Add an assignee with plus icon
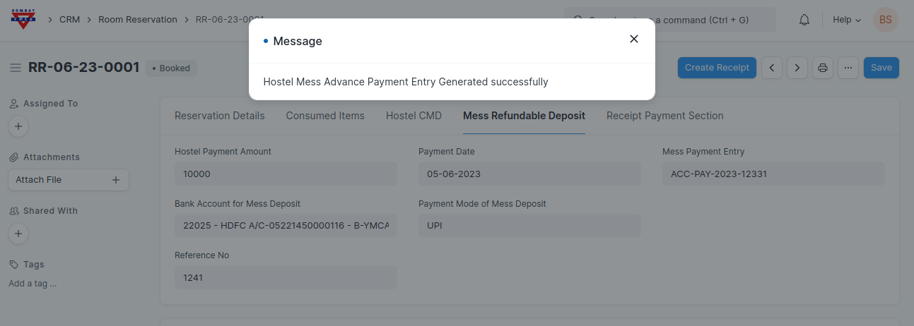The height and width of the screenshot is (326, 914). [x=18, y=127]
